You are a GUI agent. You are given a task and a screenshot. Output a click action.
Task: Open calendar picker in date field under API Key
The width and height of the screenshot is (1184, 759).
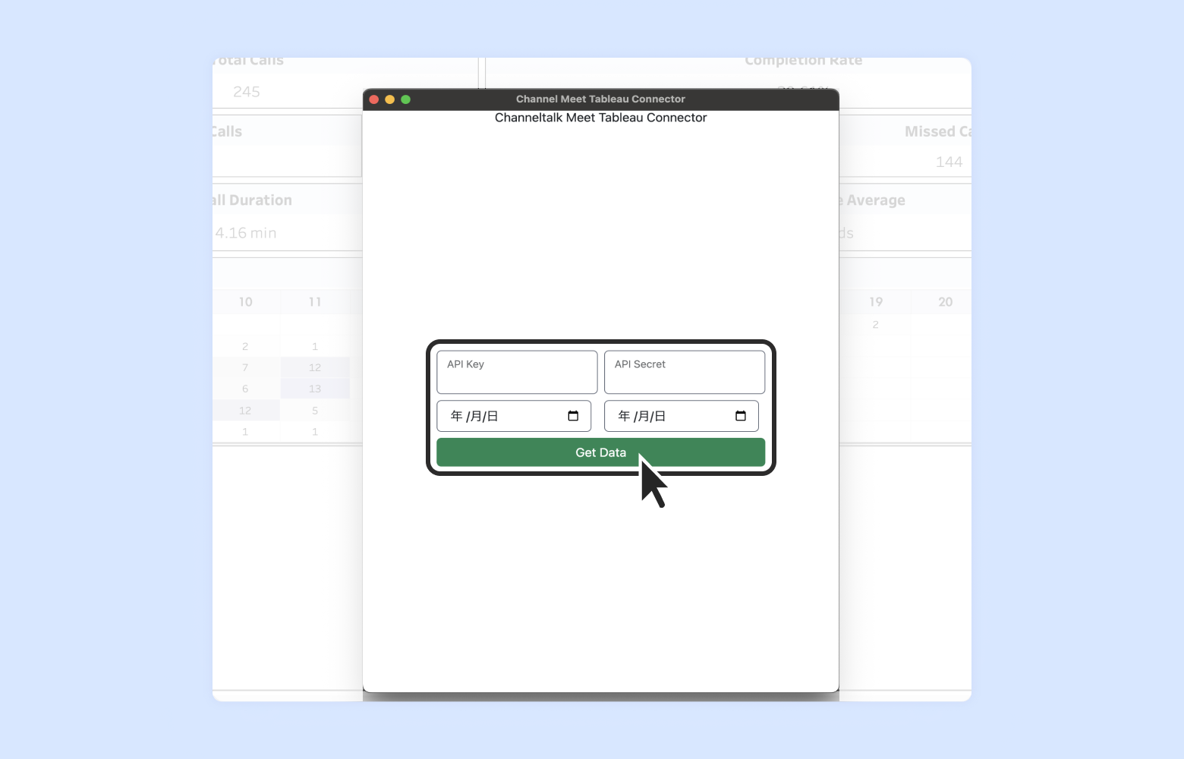click(x=573, y=416)
